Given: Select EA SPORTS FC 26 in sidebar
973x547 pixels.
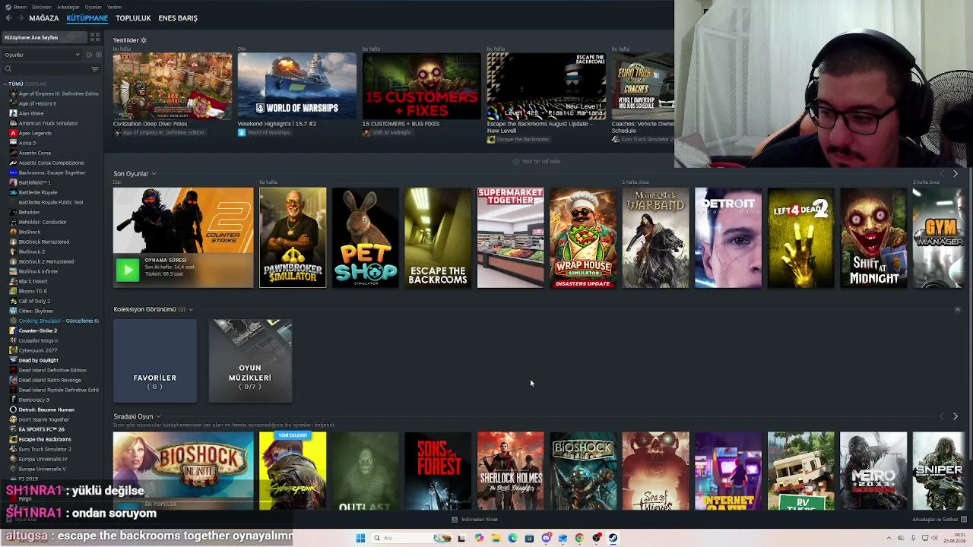Looking at the screenshot, I should 41,429.
